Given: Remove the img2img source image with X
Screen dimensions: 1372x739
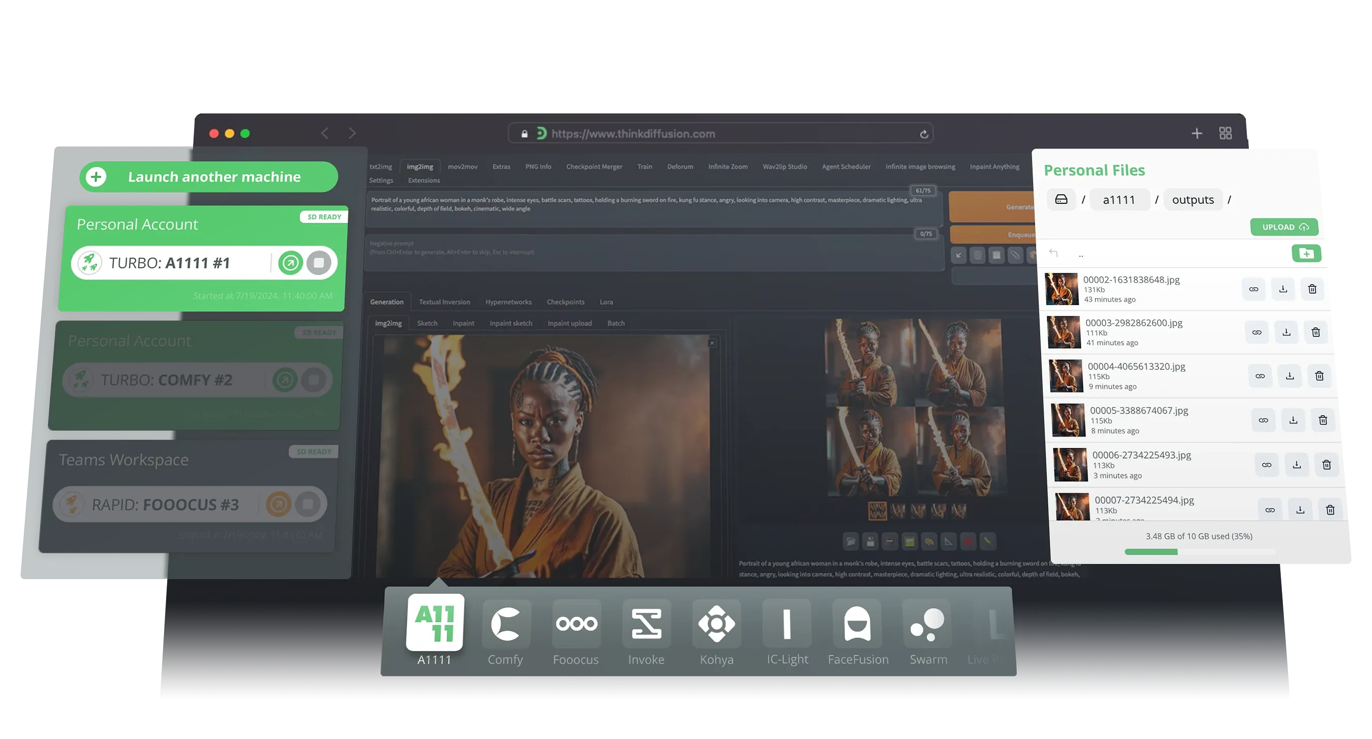Looking at the screenshot, I should tap(712, 343).
